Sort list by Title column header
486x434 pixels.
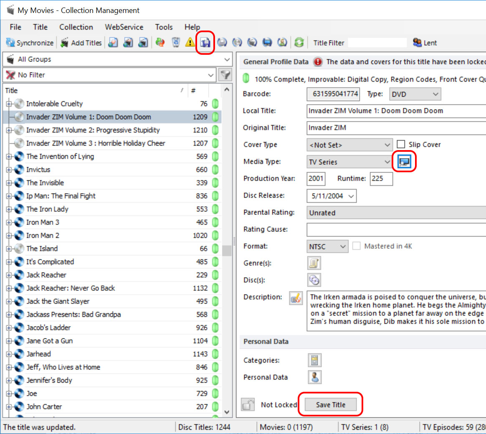(95, 91)
